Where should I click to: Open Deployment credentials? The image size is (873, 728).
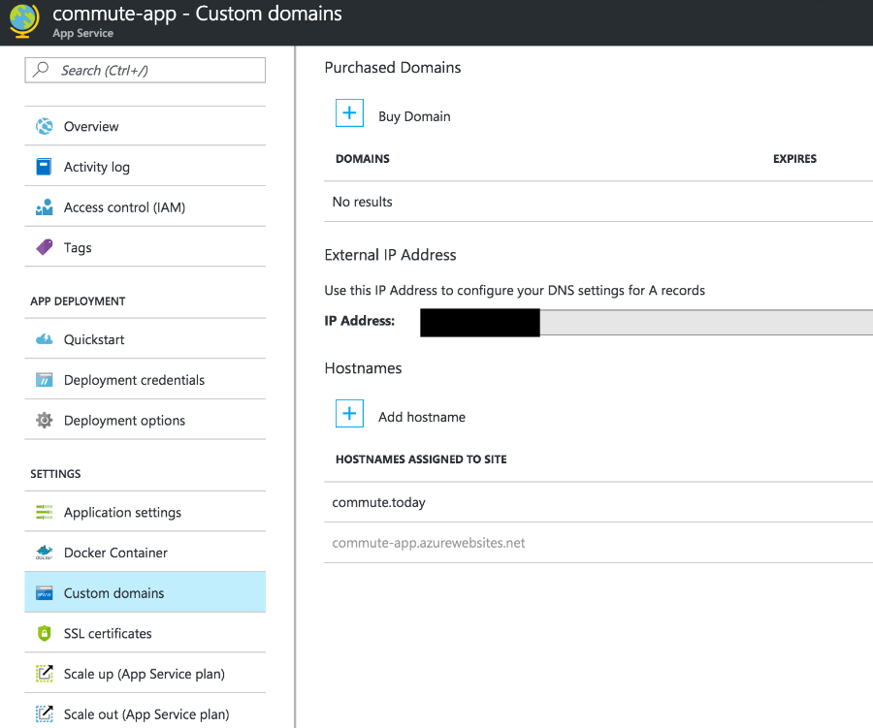[x=145, y=380]
